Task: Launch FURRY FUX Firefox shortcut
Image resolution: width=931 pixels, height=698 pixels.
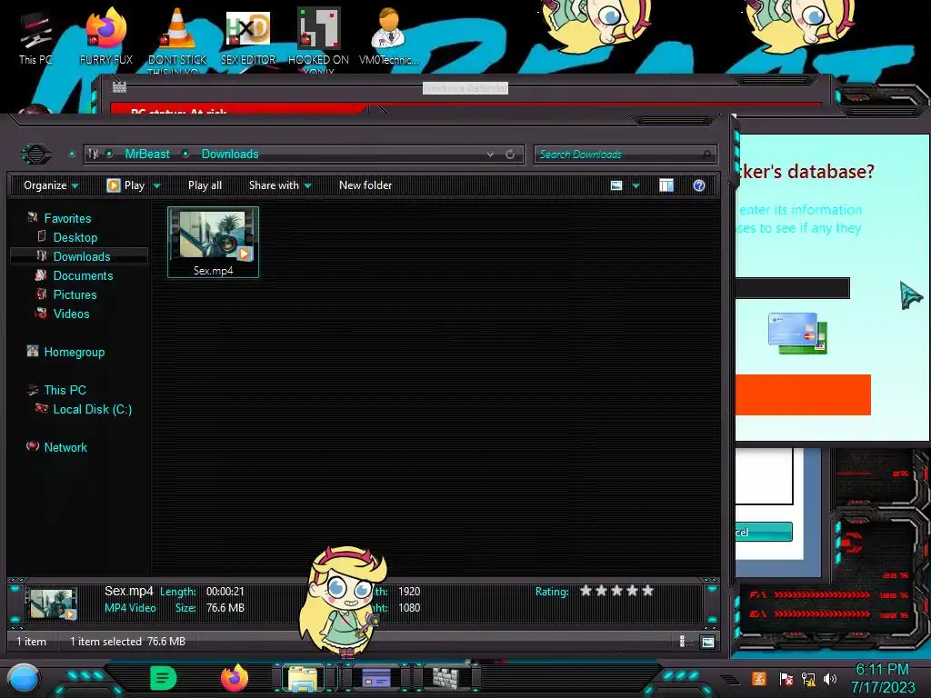Action: pyautogui.click(x=105, y=38)
